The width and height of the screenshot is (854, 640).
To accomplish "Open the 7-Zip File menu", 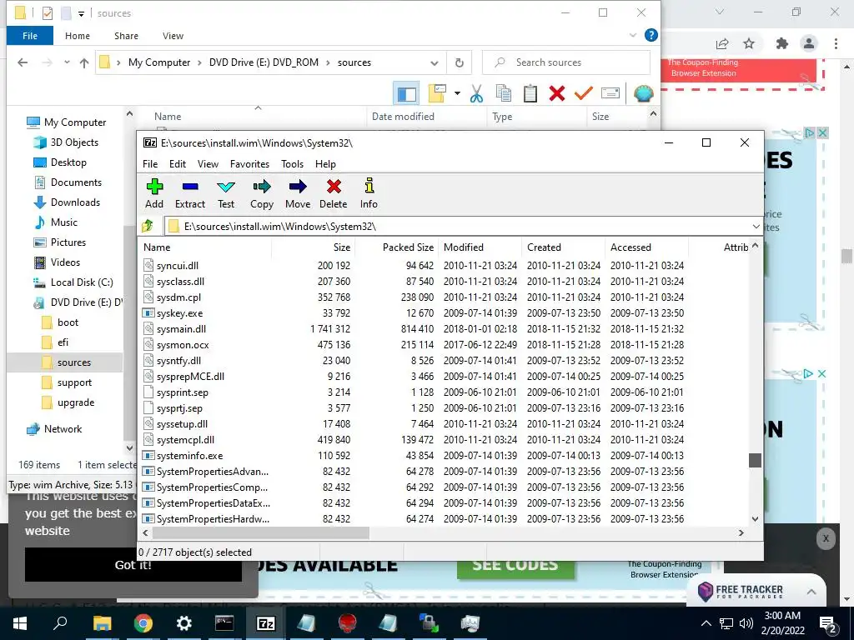I will 150,164.
